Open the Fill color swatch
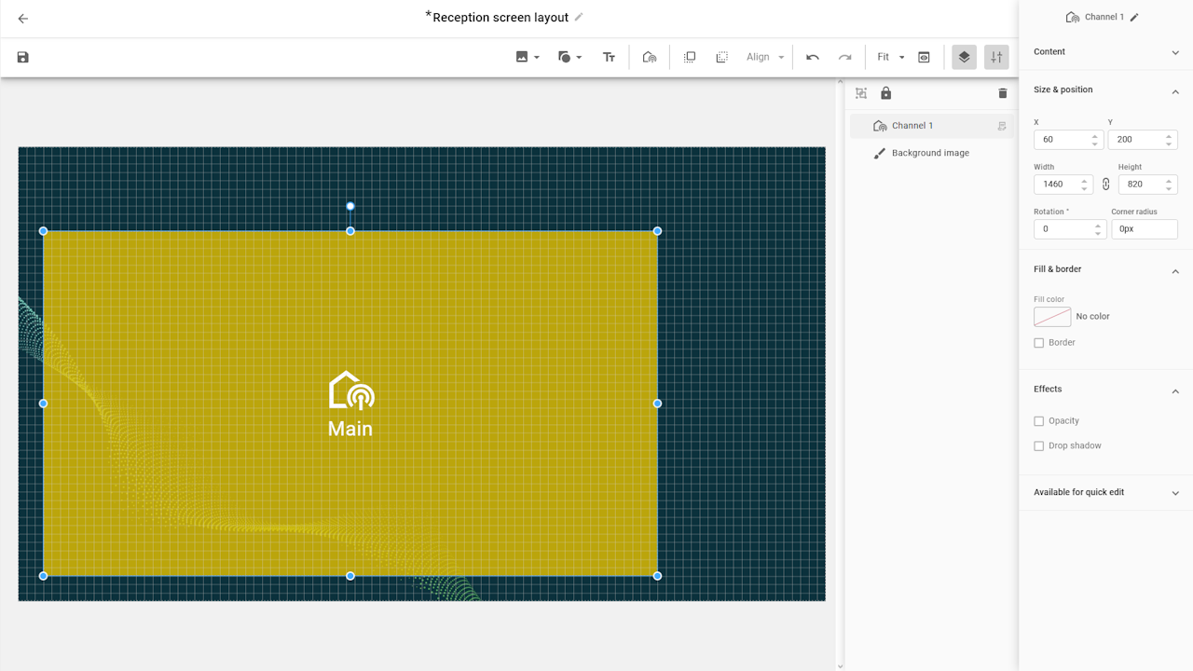1193x671 pixels. 1052,317
